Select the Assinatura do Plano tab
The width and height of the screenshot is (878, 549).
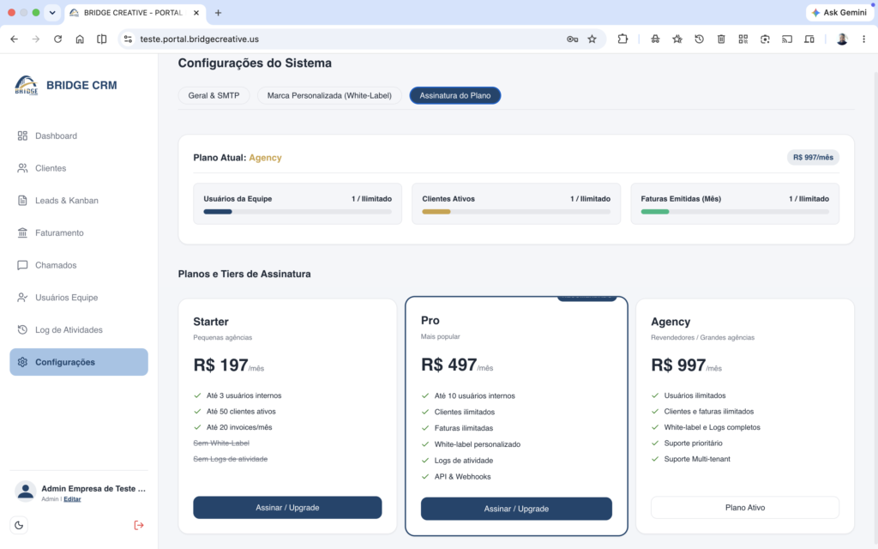tap(455, 95)
